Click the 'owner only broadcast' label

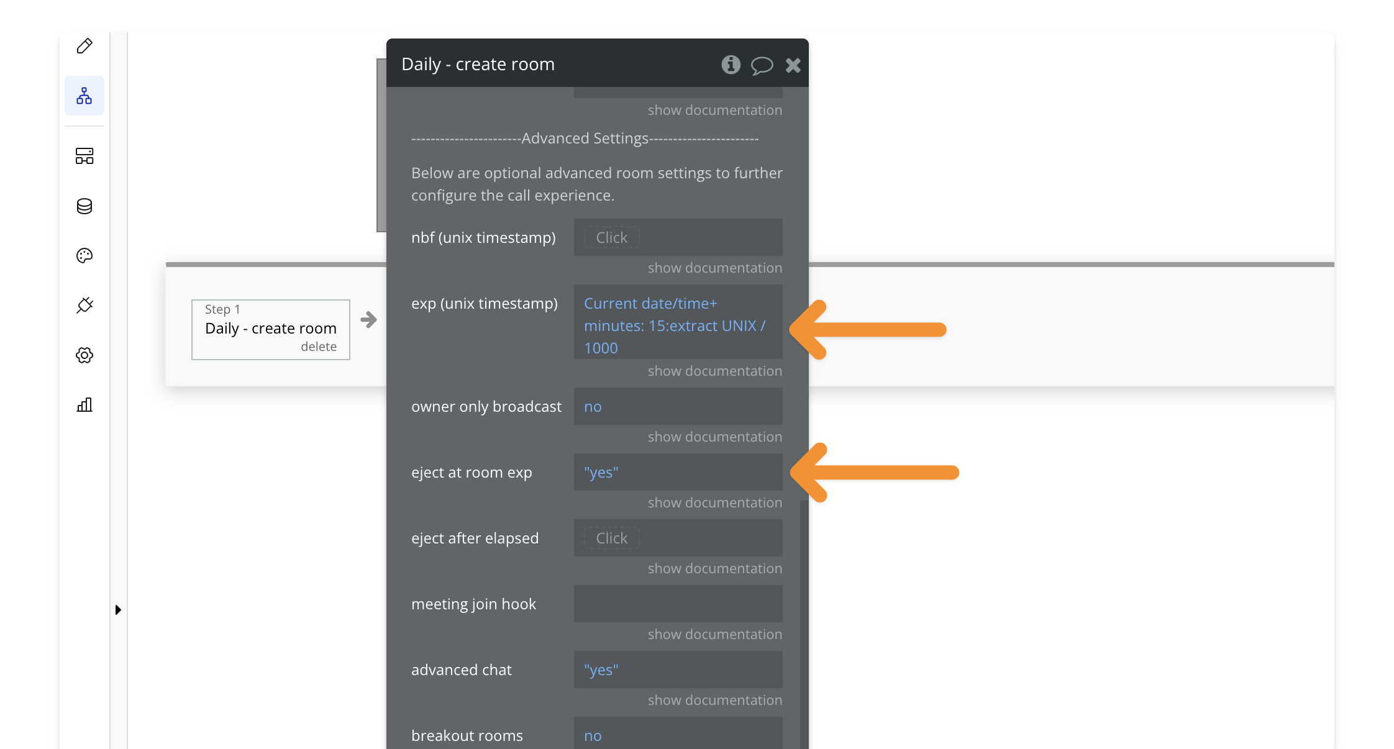pos(486,407)
